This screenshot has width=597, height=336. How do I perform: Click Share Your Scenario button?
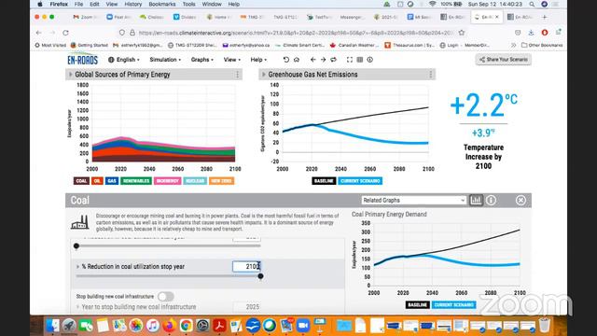click(x=504, y=60)
